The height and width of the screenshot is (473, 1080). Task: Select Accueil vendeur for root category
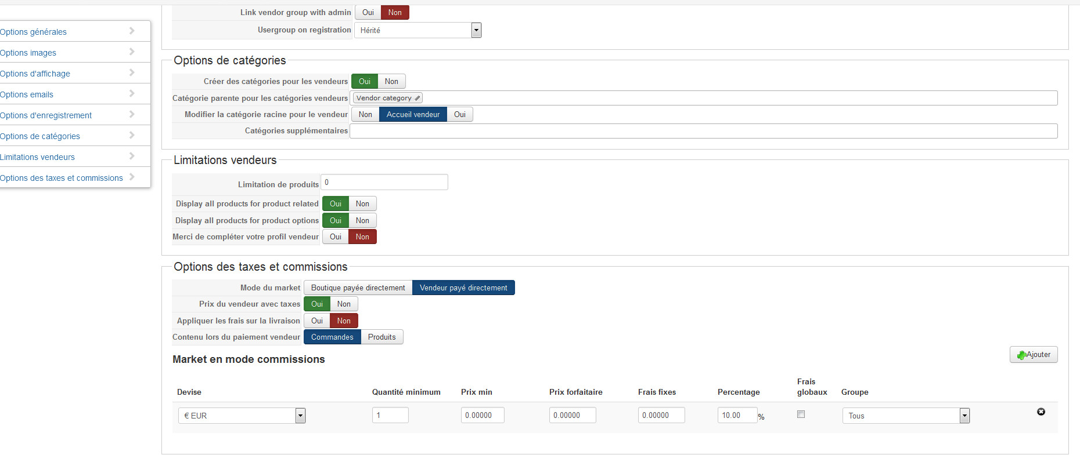(x=413, y=114)
